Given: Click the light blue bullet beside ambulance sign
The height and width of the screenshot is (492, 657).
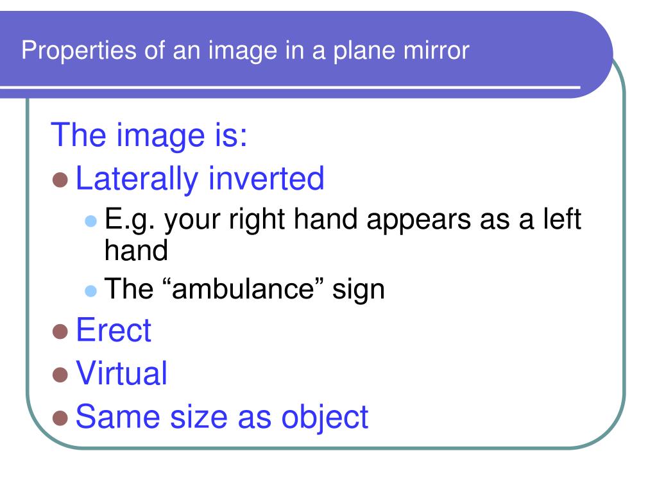Looking at the screenshot, I should pos(90,290).
